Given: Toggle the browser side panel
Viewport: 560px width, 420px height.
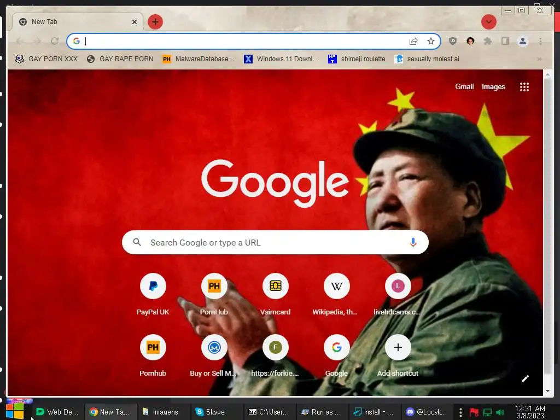Looking at the screenshot, I should coord(505,41).
